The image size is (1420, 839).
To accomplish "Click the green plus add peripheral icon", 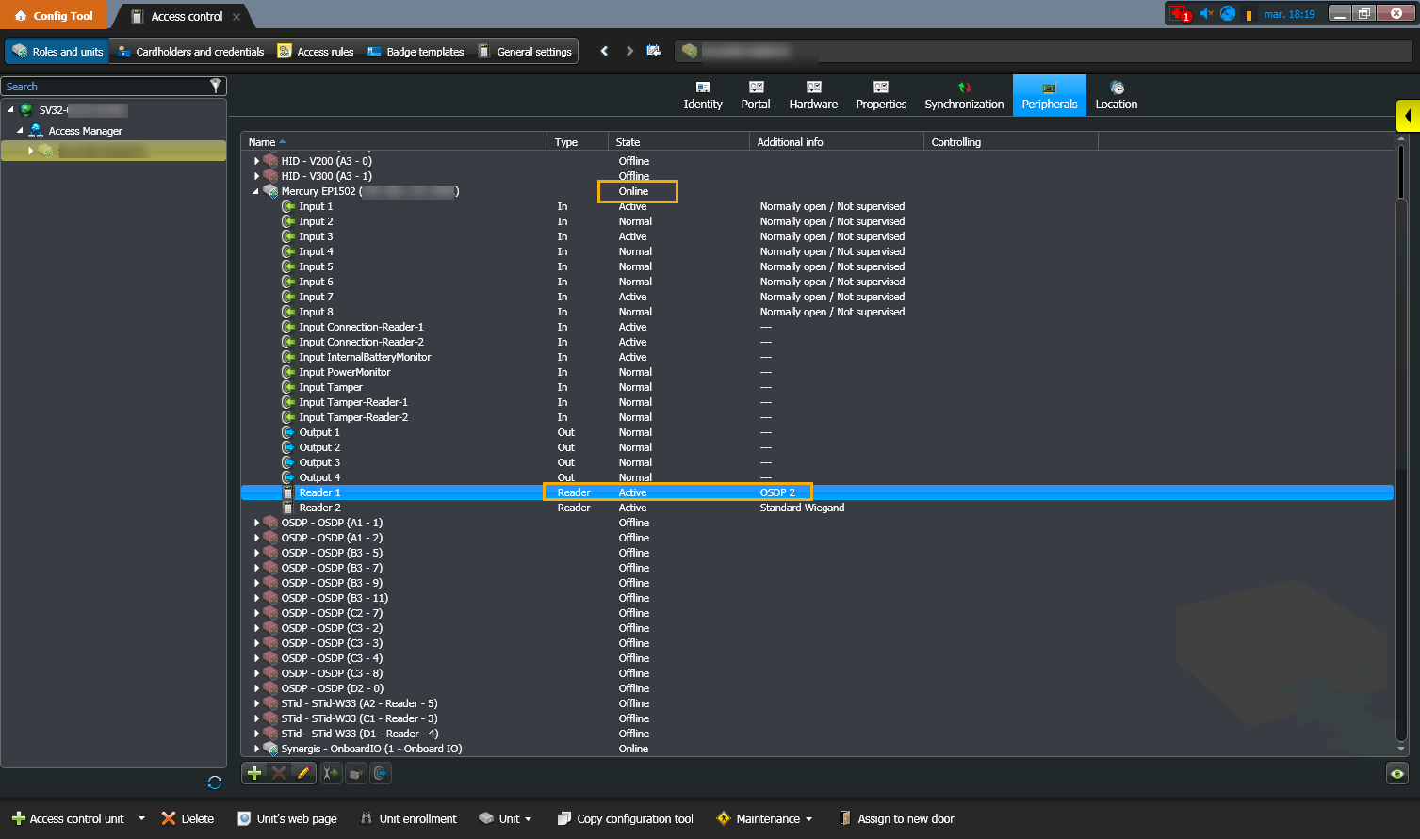I will click(x=254, y=773).
